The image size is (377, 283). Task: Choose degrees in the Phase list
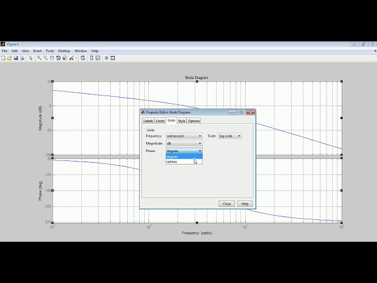click(x=184, y=157)
